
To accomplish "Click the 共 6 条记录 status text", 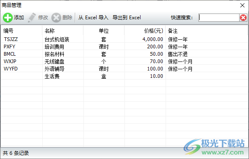I will coord(16,153).
